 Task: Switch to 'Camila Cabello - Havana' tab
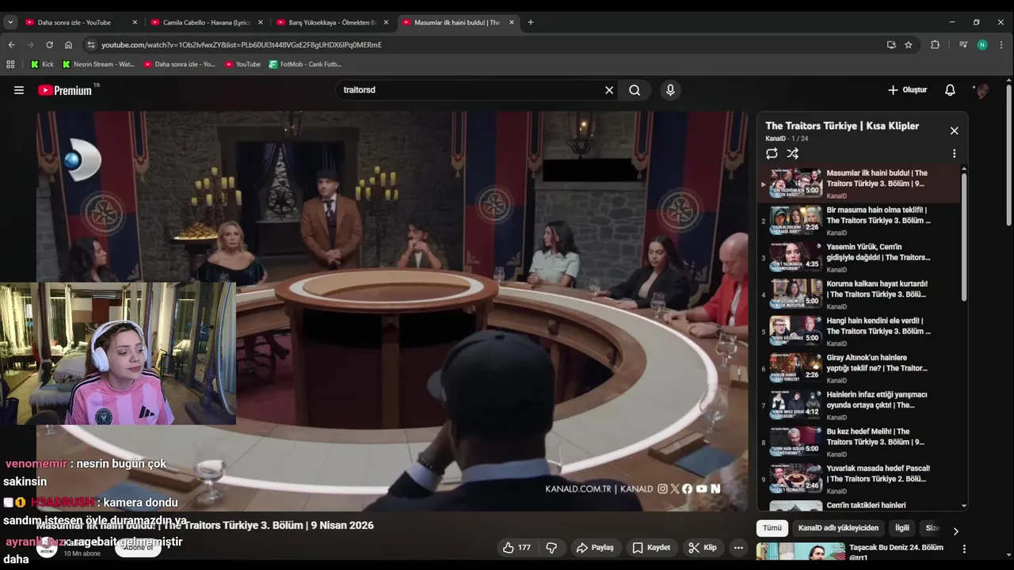pyautogui.click(x=206, y=22)
